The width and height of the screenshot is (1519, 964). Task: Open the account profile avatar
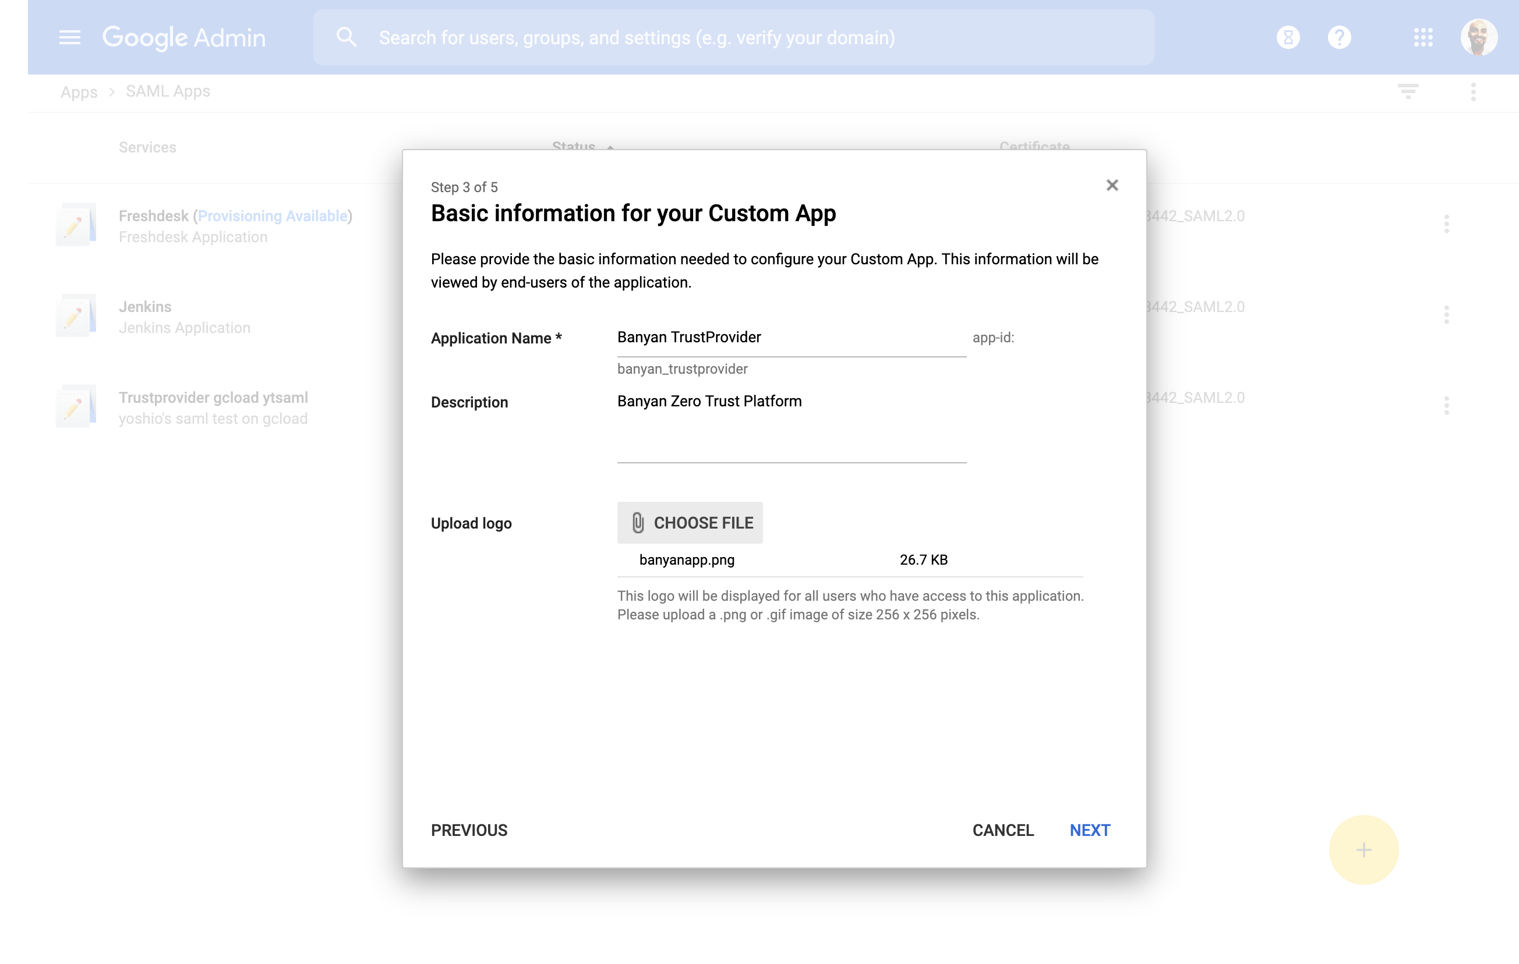click(x=1479, y=38)
